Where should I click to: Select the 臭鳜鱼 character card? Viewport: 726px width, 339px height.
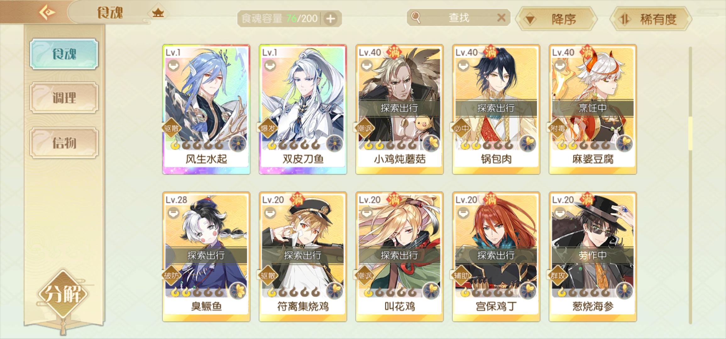(x=206, y=257)
